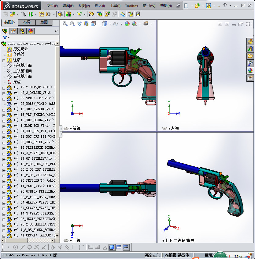Toggle the single view layout button

click(x=112, y=247)
